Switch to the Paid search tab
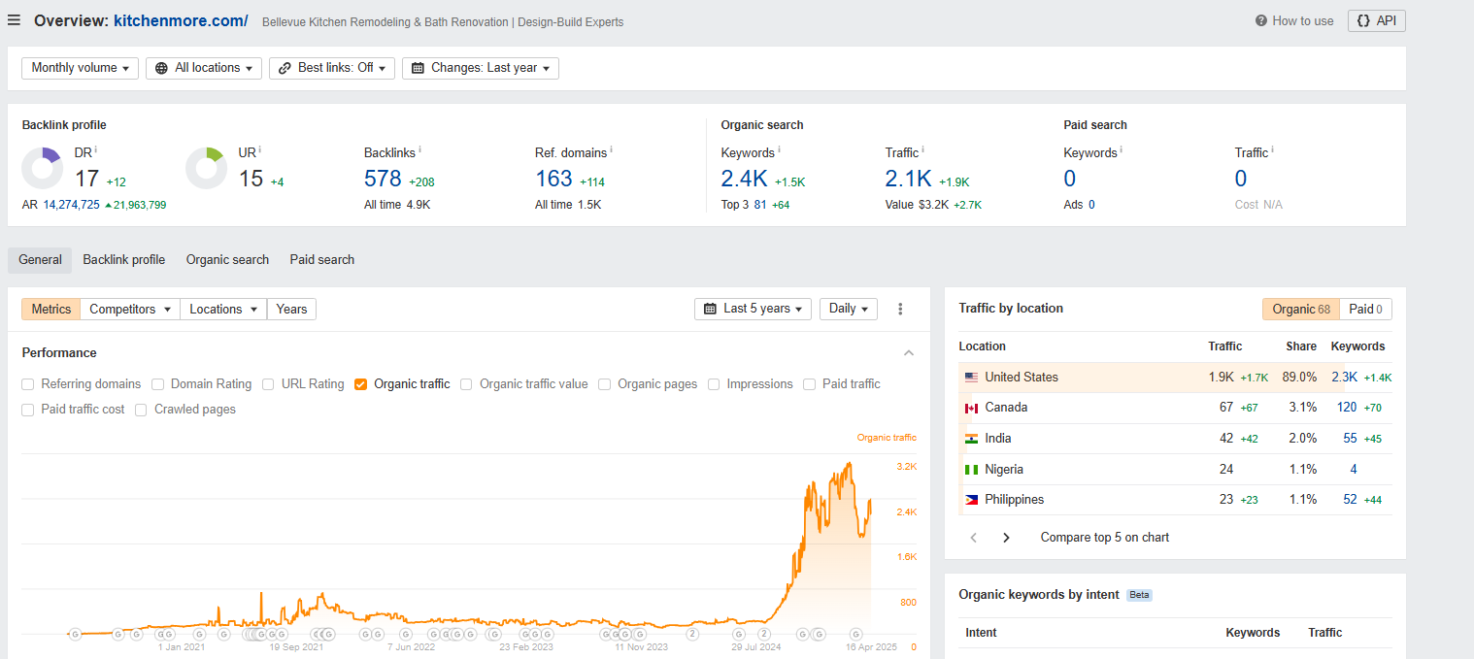The image size is (1474, 659). 322,260
